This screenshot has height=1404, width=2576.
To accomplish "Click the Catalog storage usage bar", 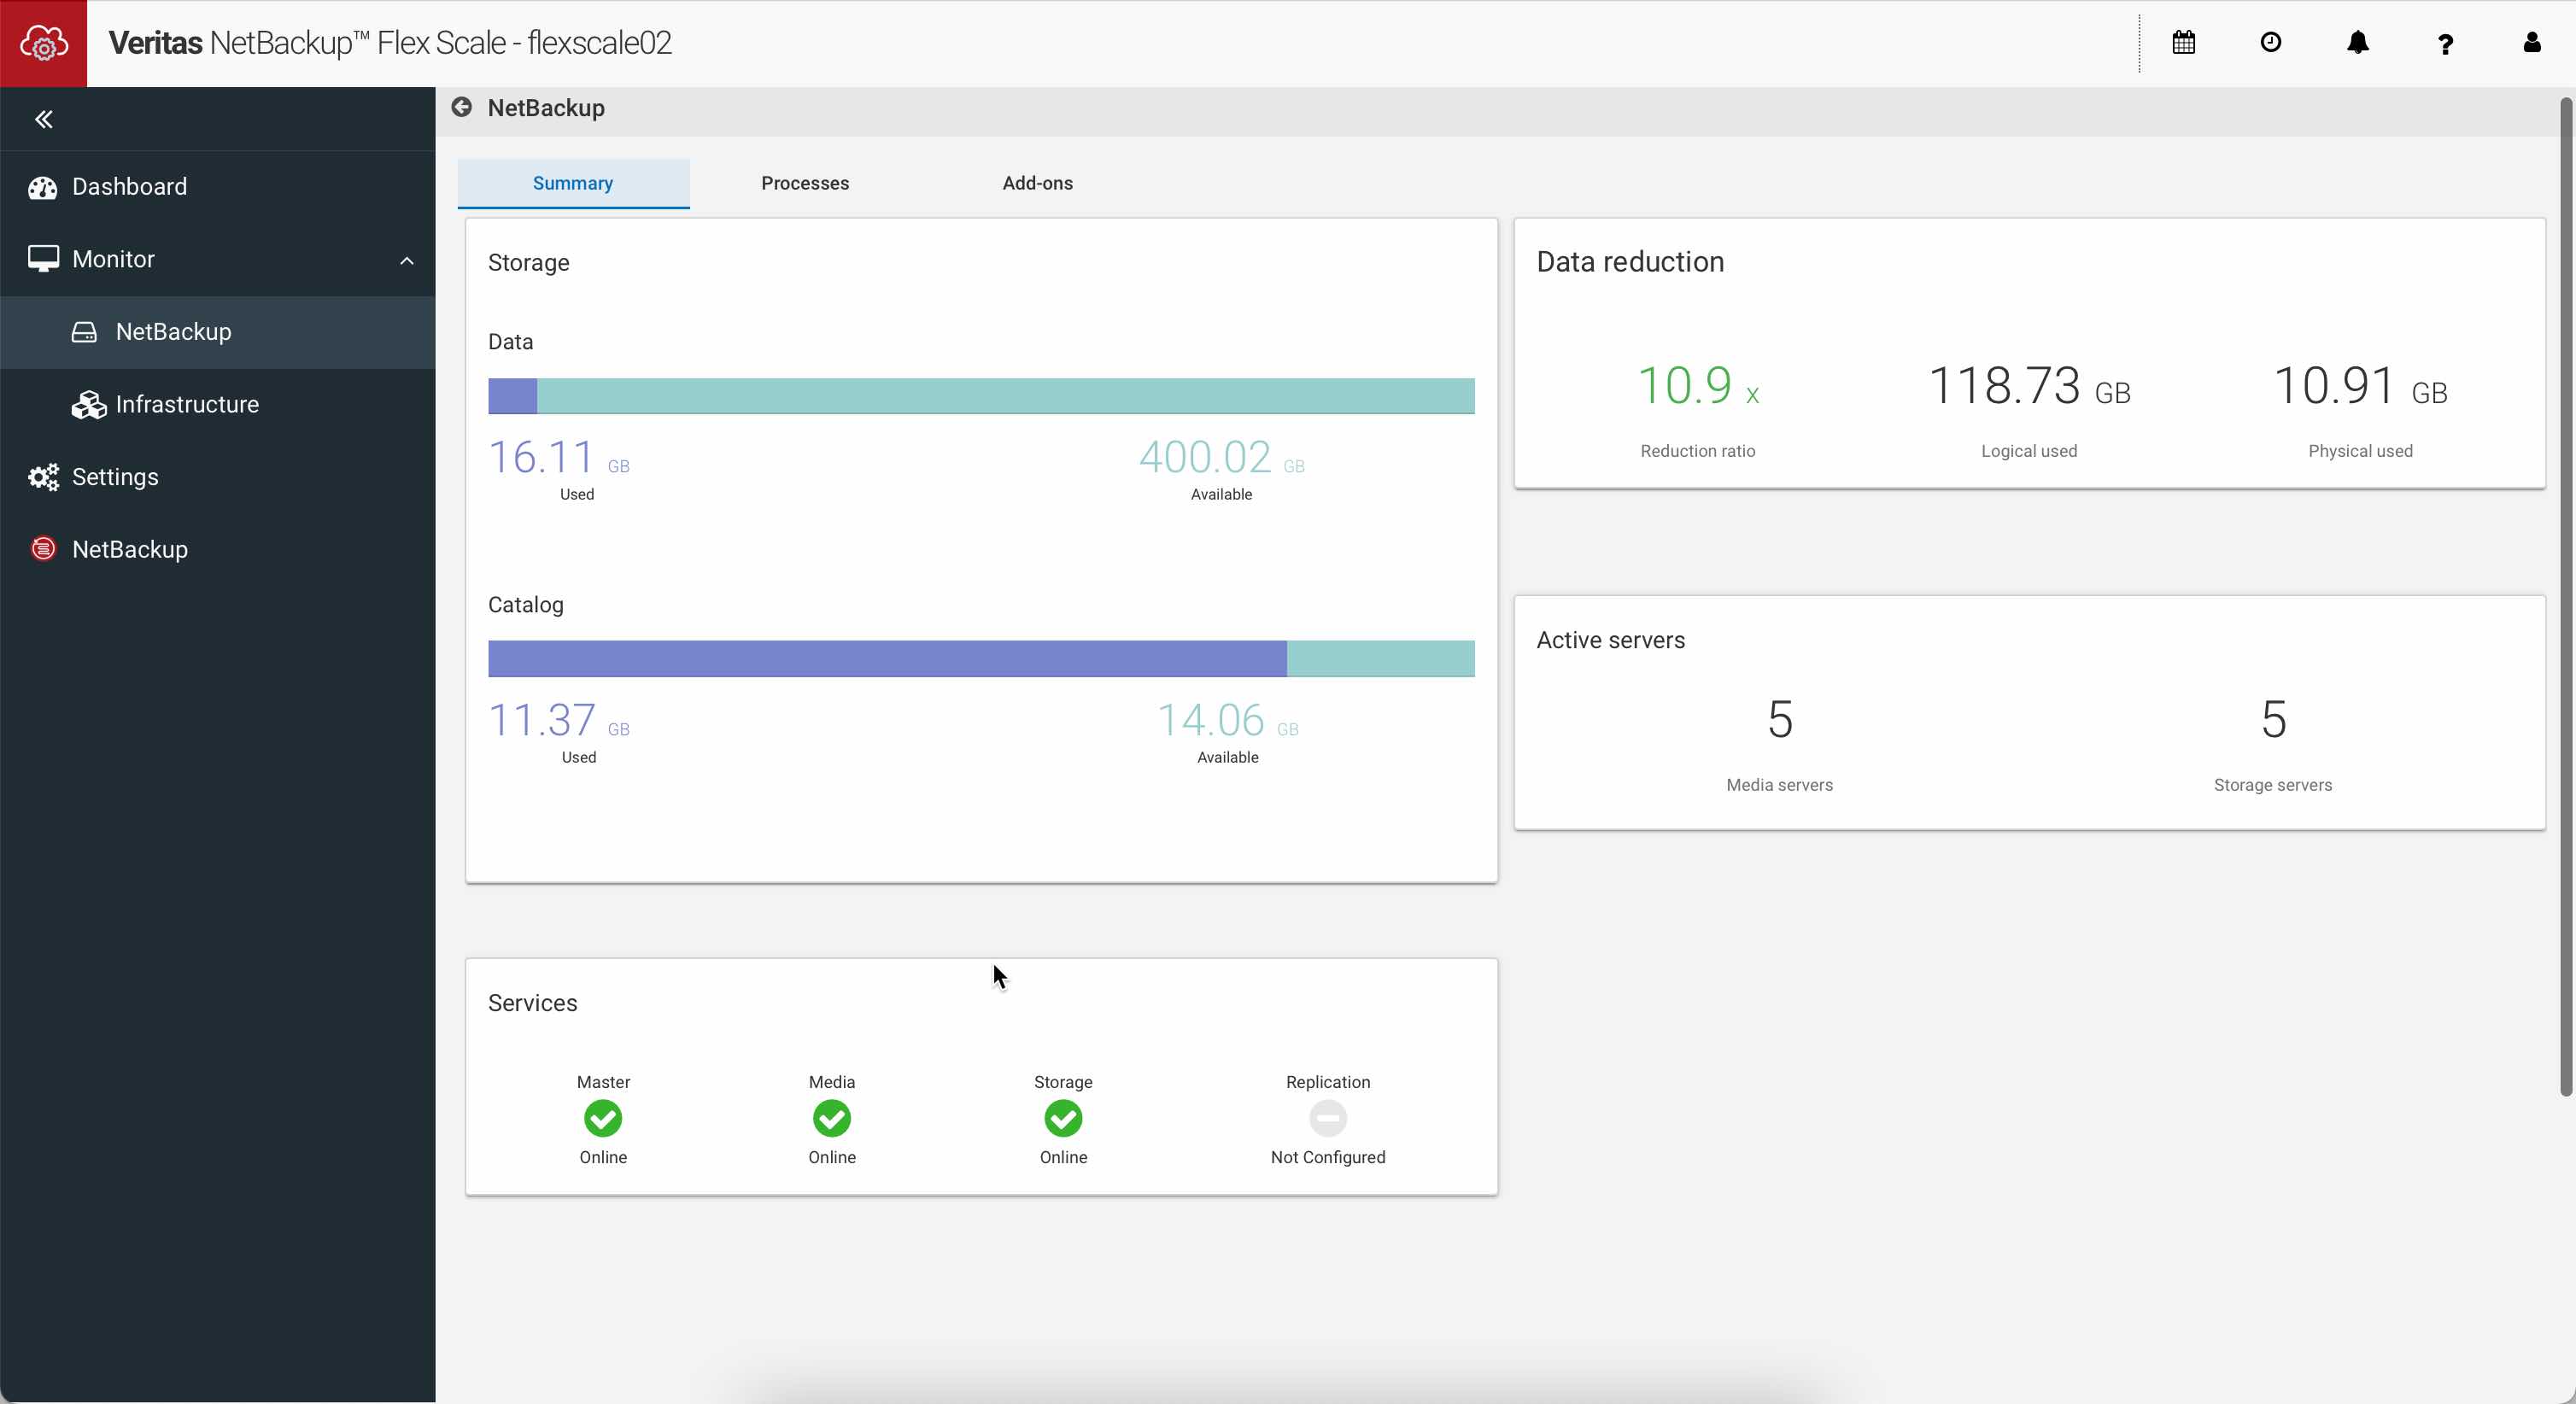I will (x=981, y=659).
